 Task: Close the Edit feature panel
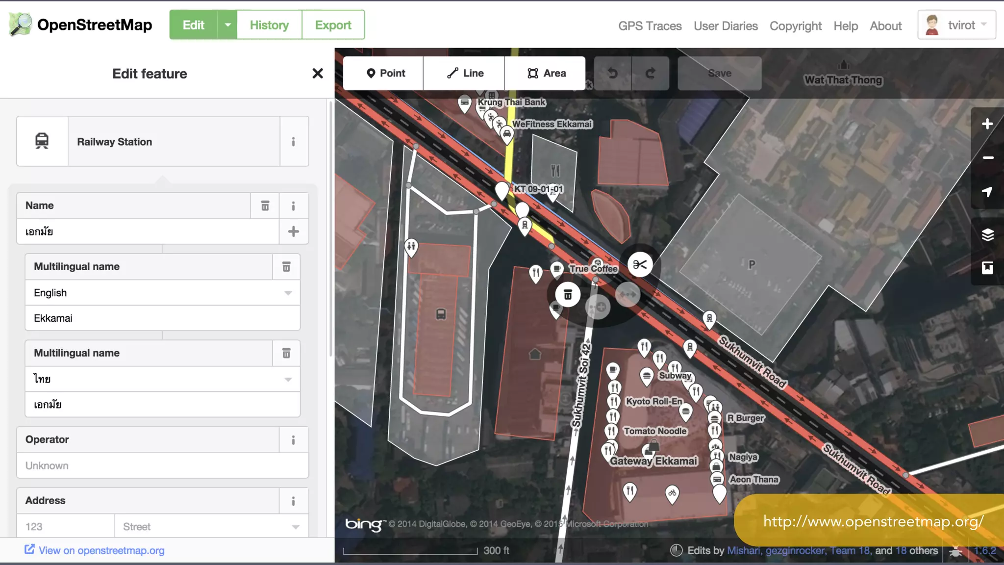tap(318, 74)
